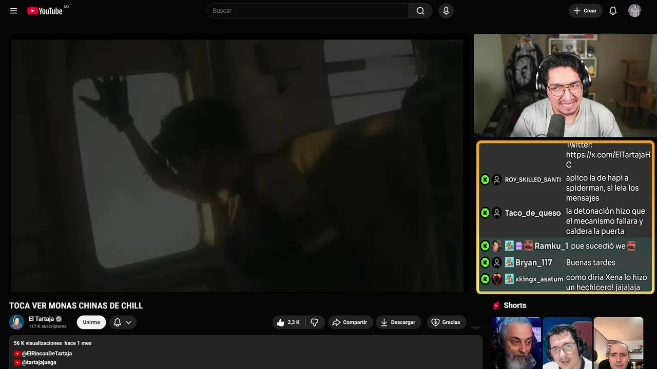Click the Taco_de_queso username in chat
This screenshot has width=657, height=369.
click(x=533, y=213)
